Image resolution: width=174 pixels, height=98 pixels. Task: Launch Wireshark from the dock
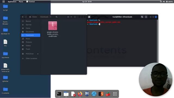(x=94, y=94)
